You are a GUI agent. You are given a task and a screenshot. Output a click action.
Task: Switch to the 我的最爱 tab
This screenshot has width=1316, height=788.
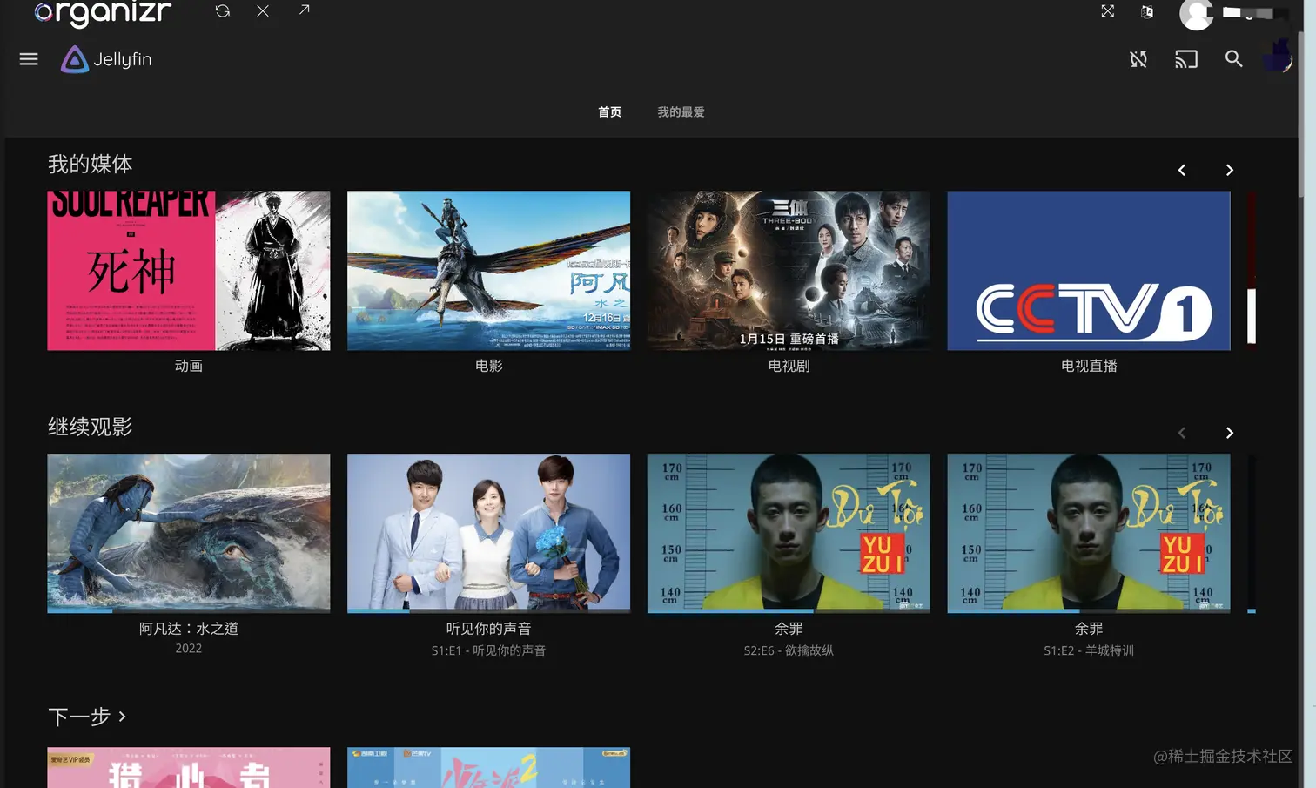pos(681,111)
